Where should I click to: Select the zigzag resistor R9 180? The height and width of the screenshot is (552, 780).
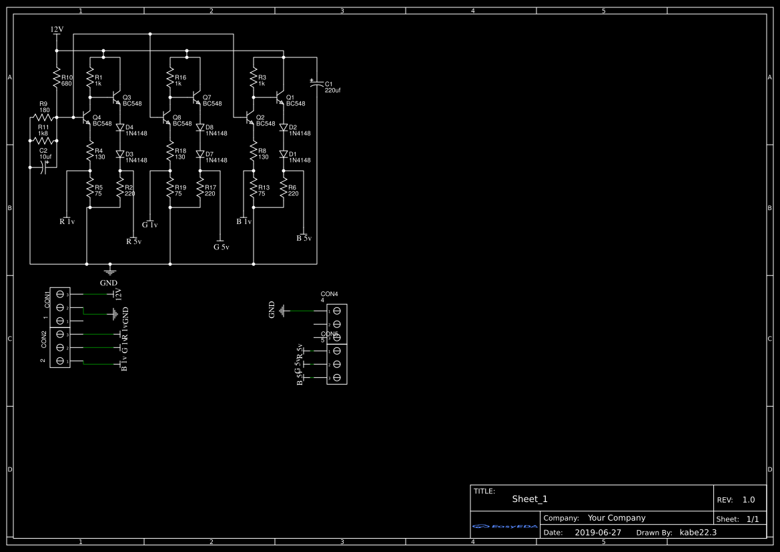click(x=41, y=115)
